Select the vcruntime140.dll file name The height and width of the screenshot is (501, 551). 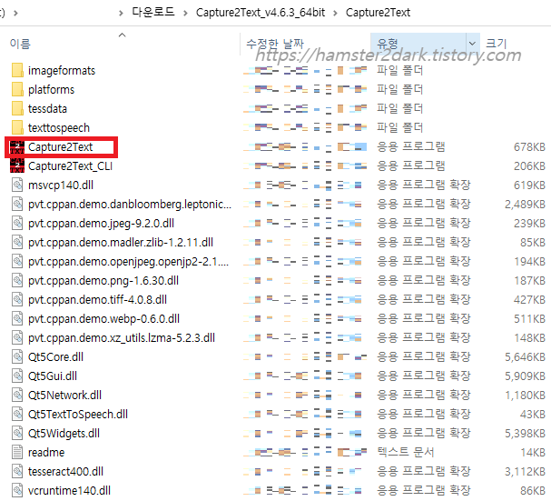click(x=69, y=490)
